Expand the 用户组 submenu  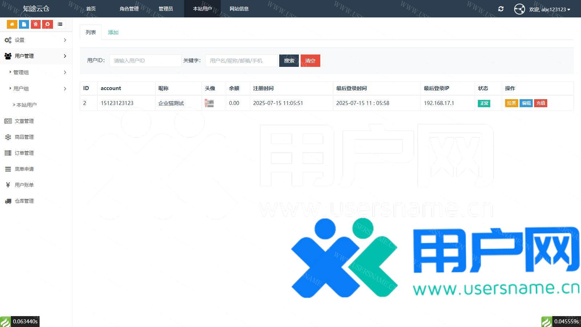click(x=36, y=89)
